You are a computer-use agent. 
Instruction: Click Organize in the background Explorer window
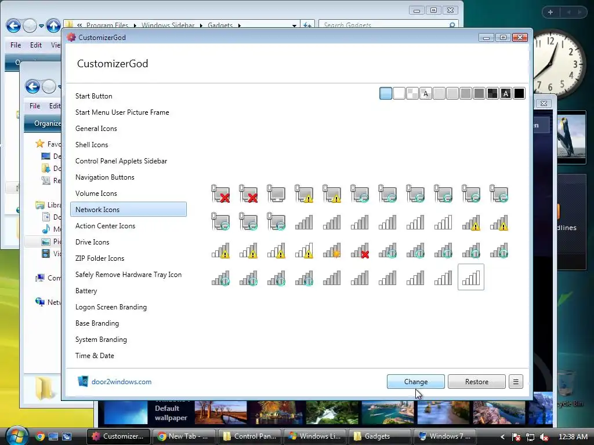tap(47, 123)
